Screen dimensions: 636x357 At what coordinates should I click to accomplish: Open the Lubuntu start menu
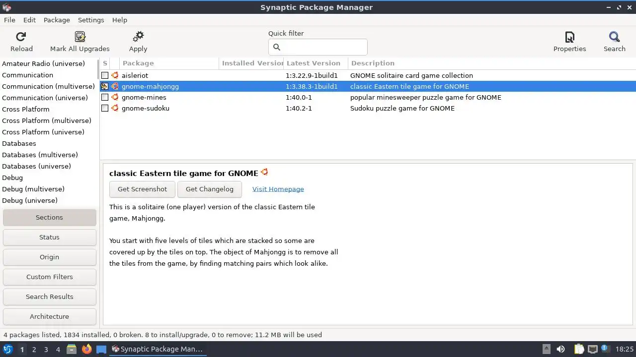[8, 349]
